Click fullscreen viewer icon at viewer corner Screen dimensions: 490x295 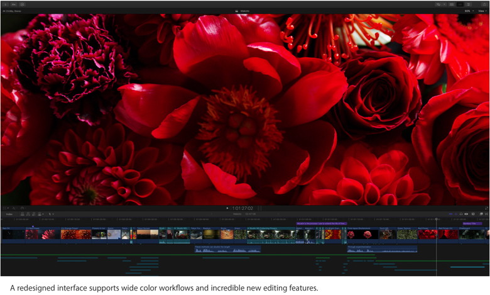tap(486, 208)
